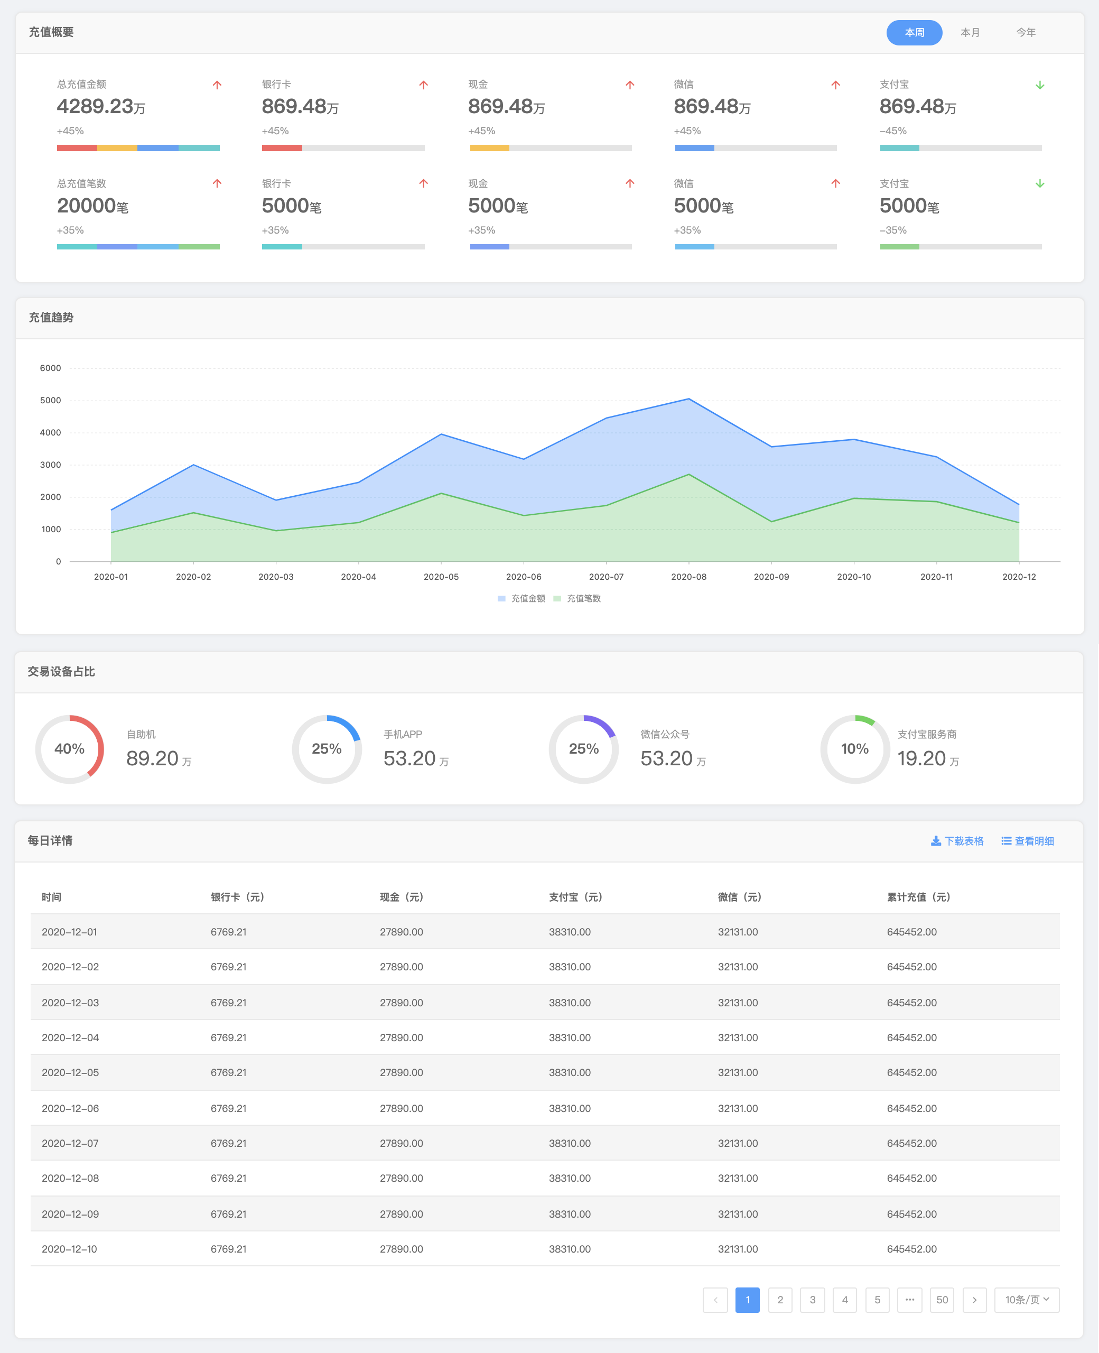Screen dimensions: 1099x1353
Task: Click the 银行卡（元） column header
Action: [237, 896]
